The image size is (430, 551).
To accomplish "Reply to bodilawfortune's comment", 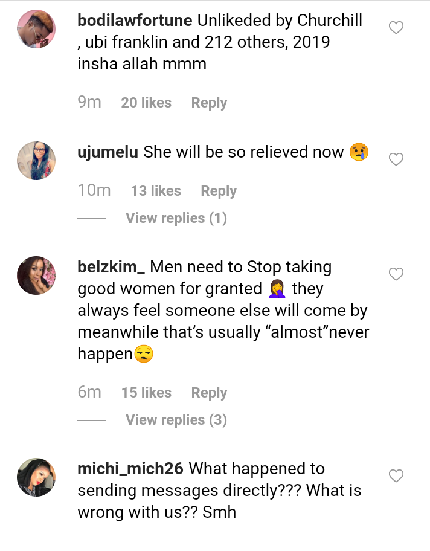I will pos(209,103).
